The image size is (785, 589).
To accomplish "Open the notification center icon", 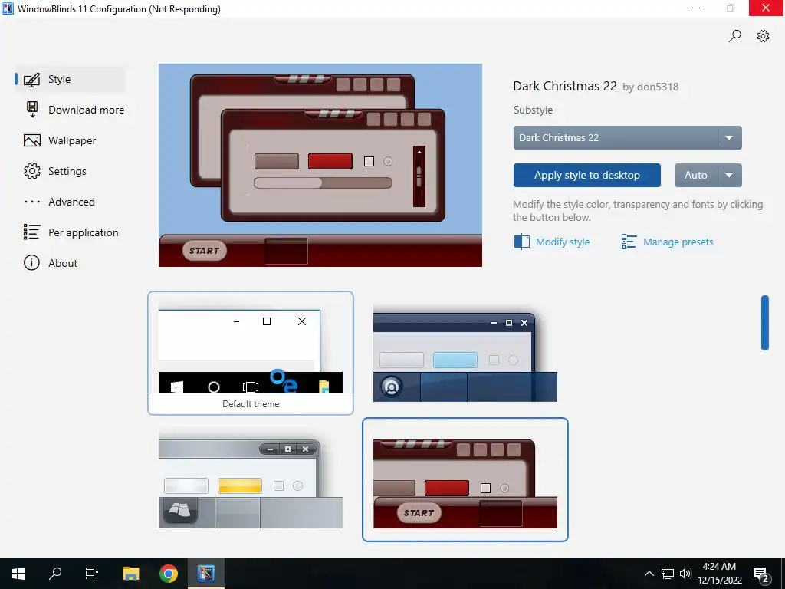I will point(761,574).
